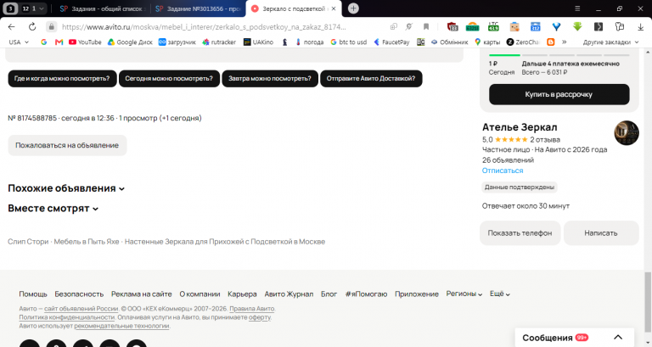Image resolution: width=652 pixels, height=347 pixels.
Task: Expand the Похожие объявления section
Action: pos(66,188)
